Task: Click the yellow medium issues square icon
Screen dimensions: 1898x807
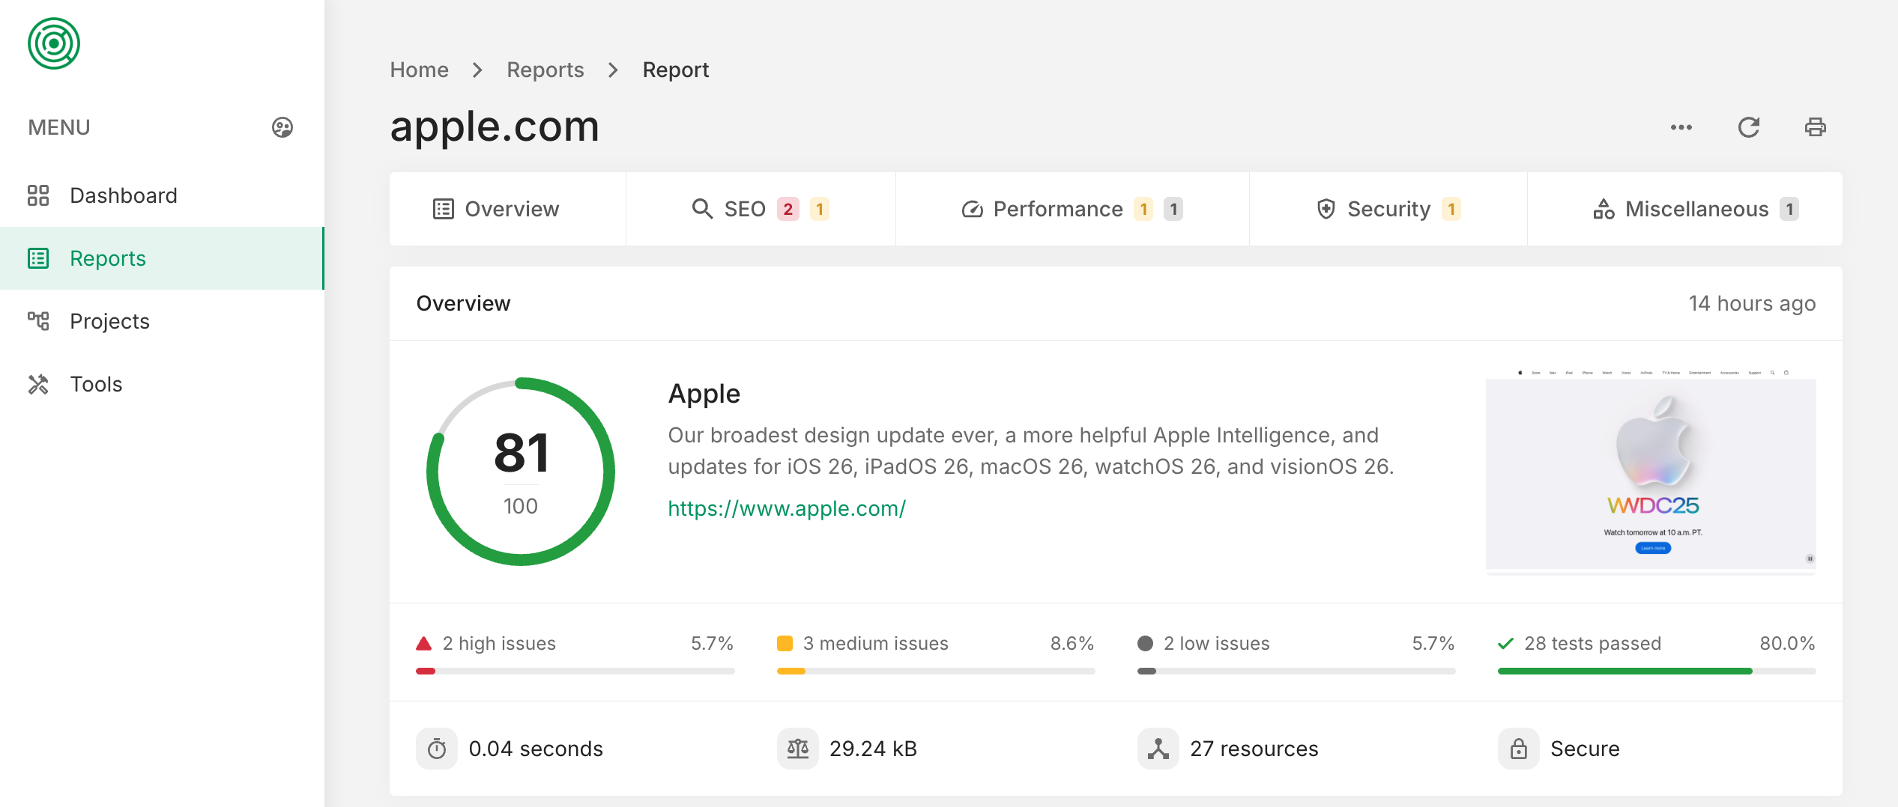Action: (785, 643)
